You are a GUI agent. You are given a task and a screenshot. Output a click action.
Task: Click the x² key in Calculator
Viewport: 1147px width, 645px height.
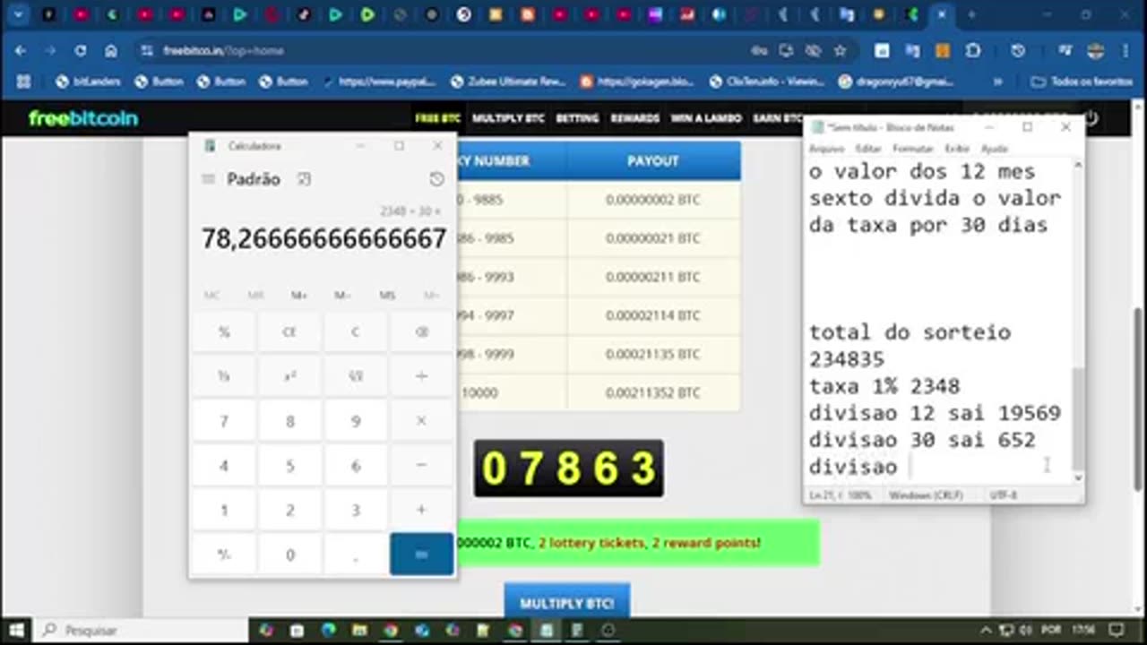(x=289, y=376)
